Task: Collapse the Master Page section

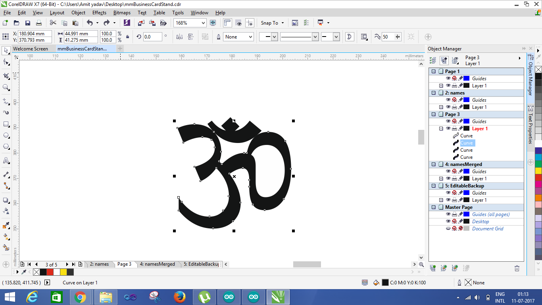Action: 434,207
